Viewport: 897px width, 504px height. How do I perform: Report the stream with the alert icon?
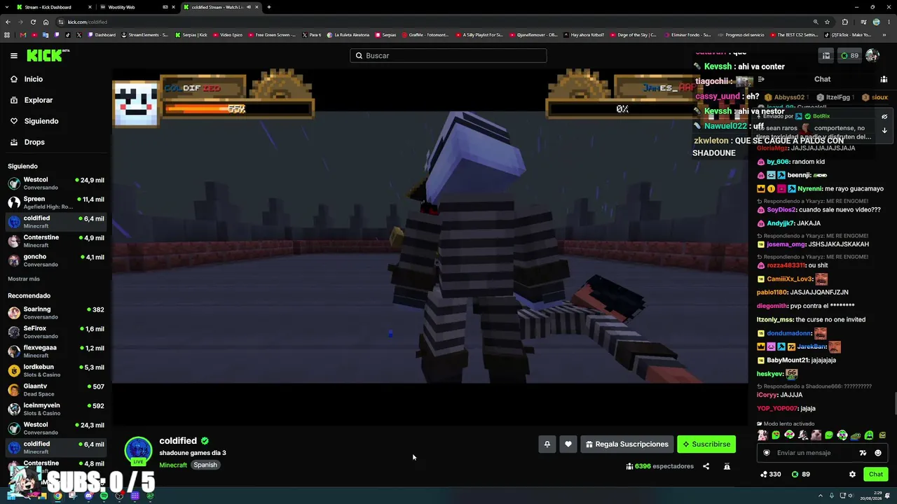727,466
